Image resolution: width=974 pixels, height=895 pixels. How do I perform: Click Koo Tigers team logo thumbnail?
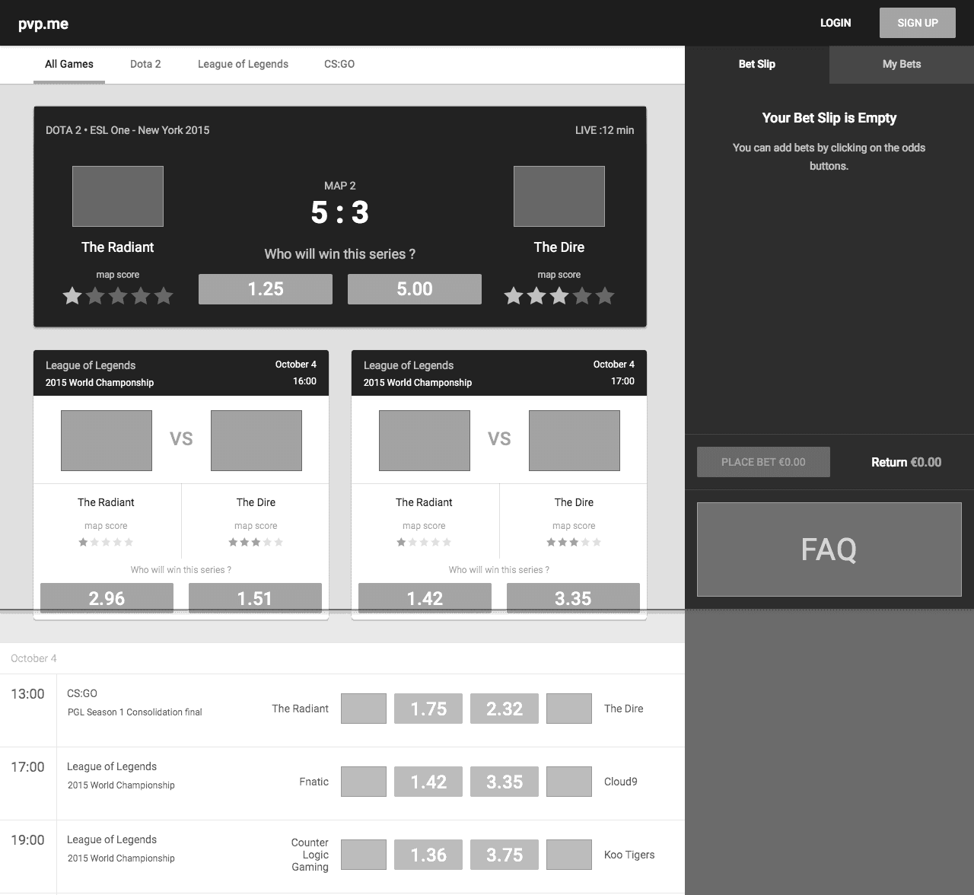(x=569, y=855)
